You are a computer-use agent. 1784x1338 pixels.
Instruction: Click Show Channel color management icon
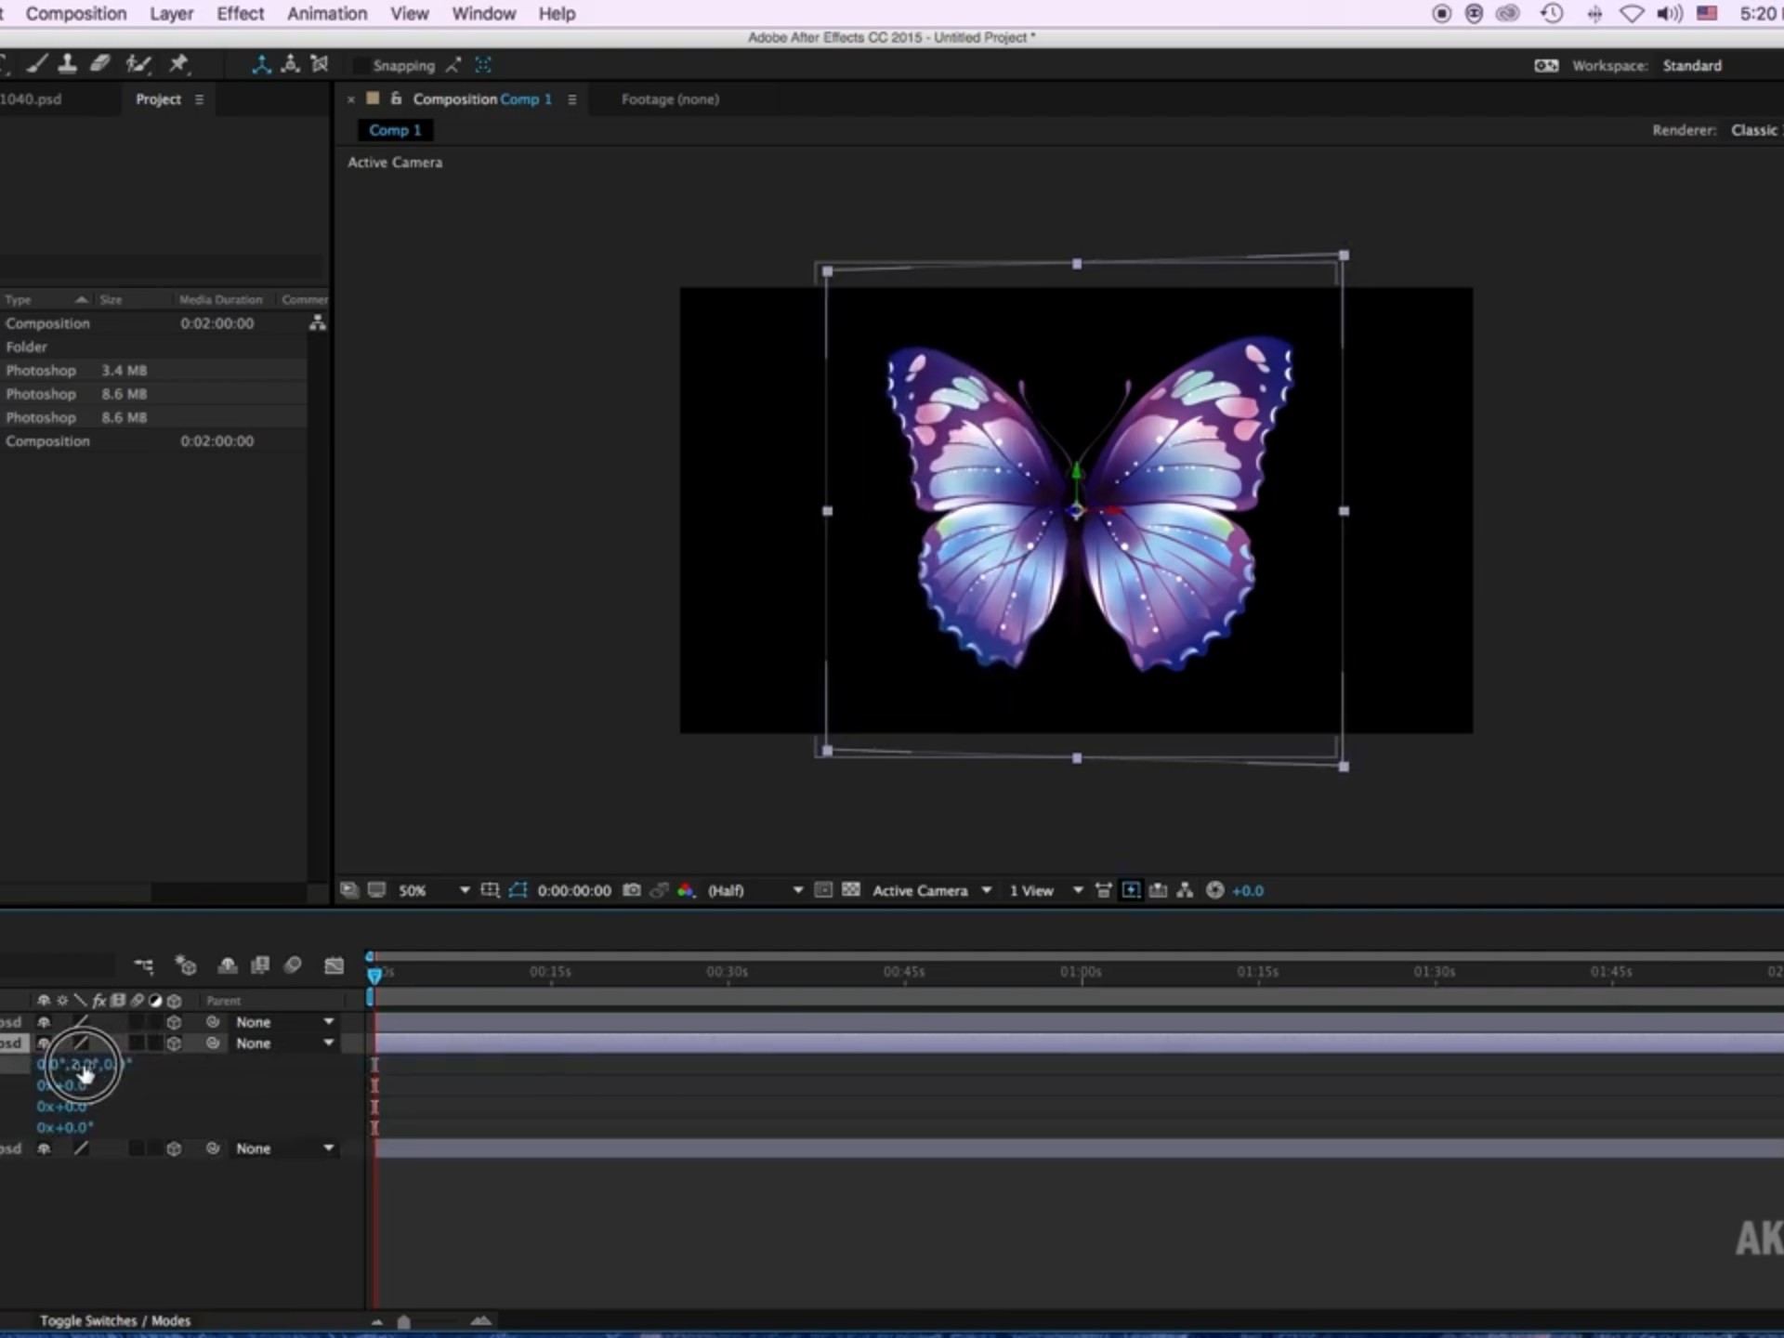tap(686, 890)
